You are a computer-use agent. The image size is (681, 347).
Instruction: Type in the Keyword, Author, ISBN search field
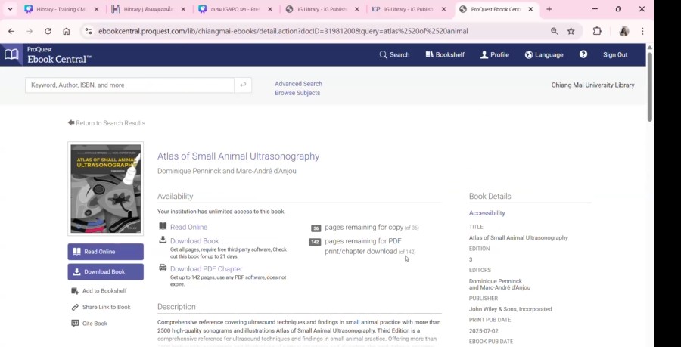129,85
